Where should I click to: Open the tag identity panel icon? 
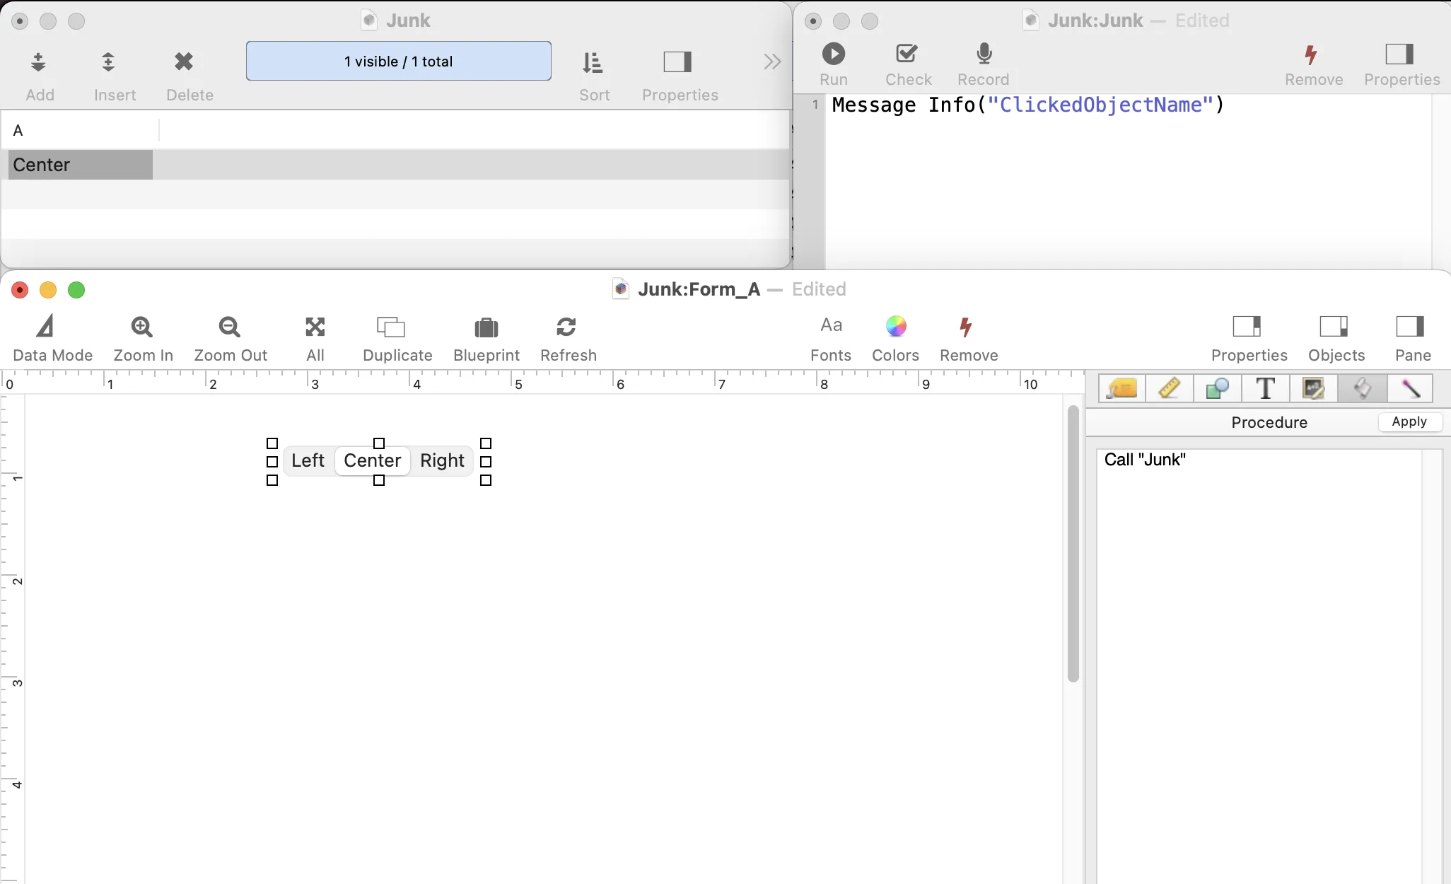tap(1122, 388)
